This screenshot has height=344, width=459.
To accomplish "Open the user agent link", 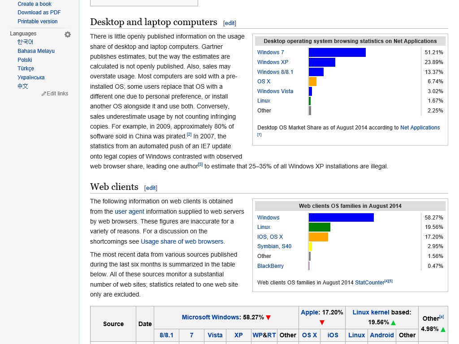I will tap(130, 211).
